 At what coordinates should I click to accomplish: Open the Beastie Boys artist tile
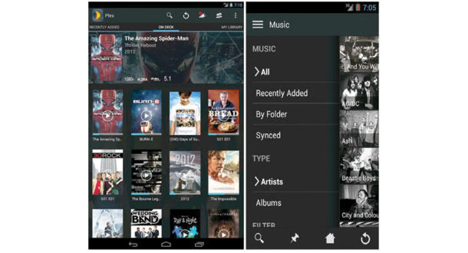359,166
